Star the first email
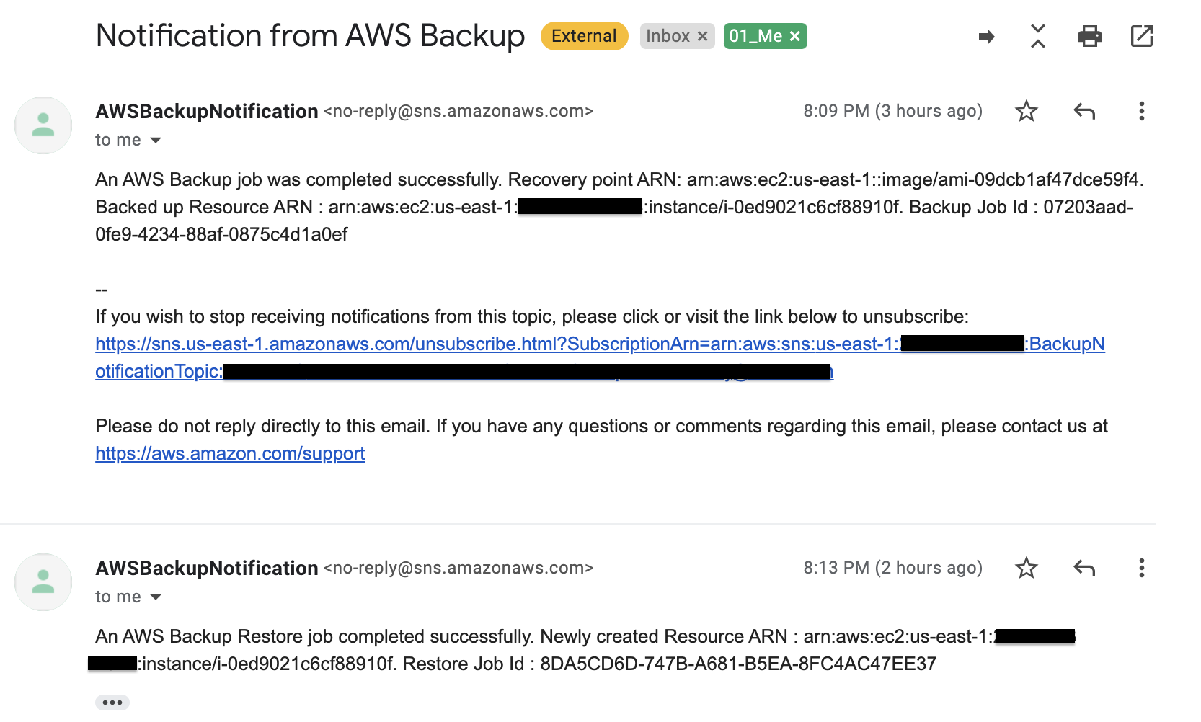Screen dimensions: 1201x722 point(1027,111)
